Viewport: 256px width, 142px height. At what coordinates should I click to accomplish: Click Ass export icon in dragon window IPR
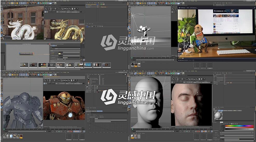tap(68, 9)
